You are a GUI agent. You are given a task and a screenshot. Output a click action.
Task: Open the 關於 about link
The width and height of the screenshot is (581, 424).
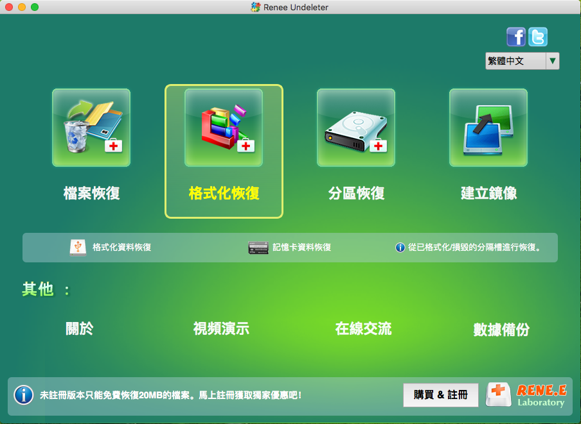click(79, 328)
